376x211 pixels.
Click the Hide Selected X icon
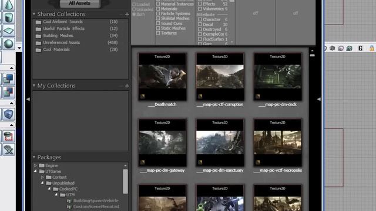coord(9,149)
